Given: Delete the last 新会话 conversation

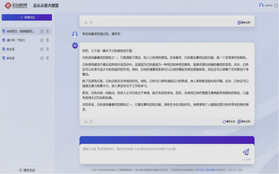Looking at the screenshot, I should [47, 58].
